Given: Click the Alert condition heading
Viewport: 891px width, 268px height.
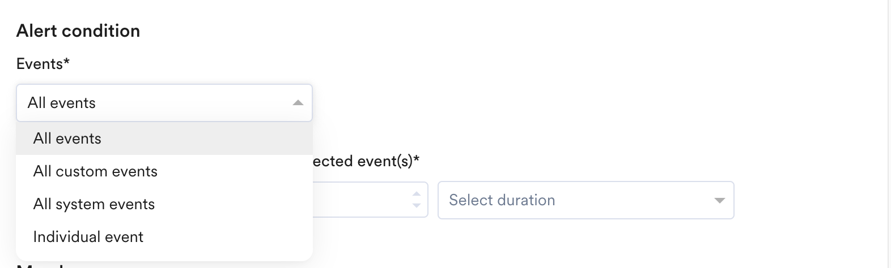Looking at the screenshot, I should click(78, 31).
